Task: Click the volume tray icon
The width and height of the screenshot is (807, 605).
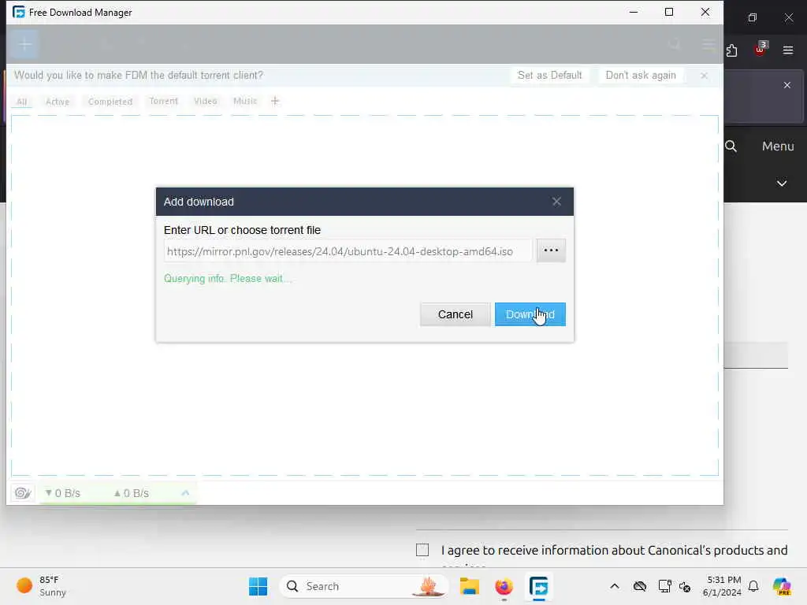Action: click(x=685, y=586)
